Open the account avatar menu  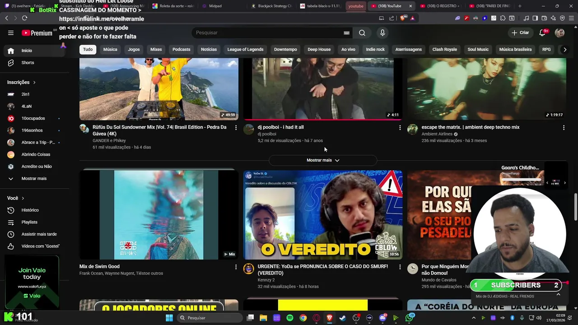tap(559, 32)
